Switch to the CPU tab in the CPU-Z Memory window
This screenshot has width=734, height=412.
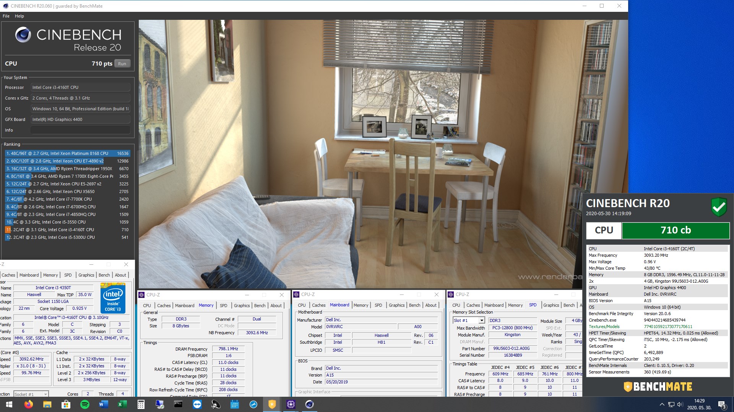pyautogui.click(x=147, y=306)
